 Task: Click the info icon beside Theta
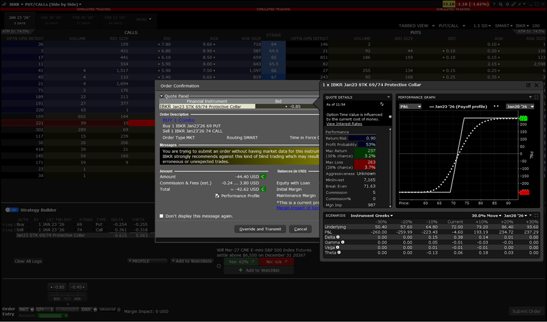tap(339, 252)
